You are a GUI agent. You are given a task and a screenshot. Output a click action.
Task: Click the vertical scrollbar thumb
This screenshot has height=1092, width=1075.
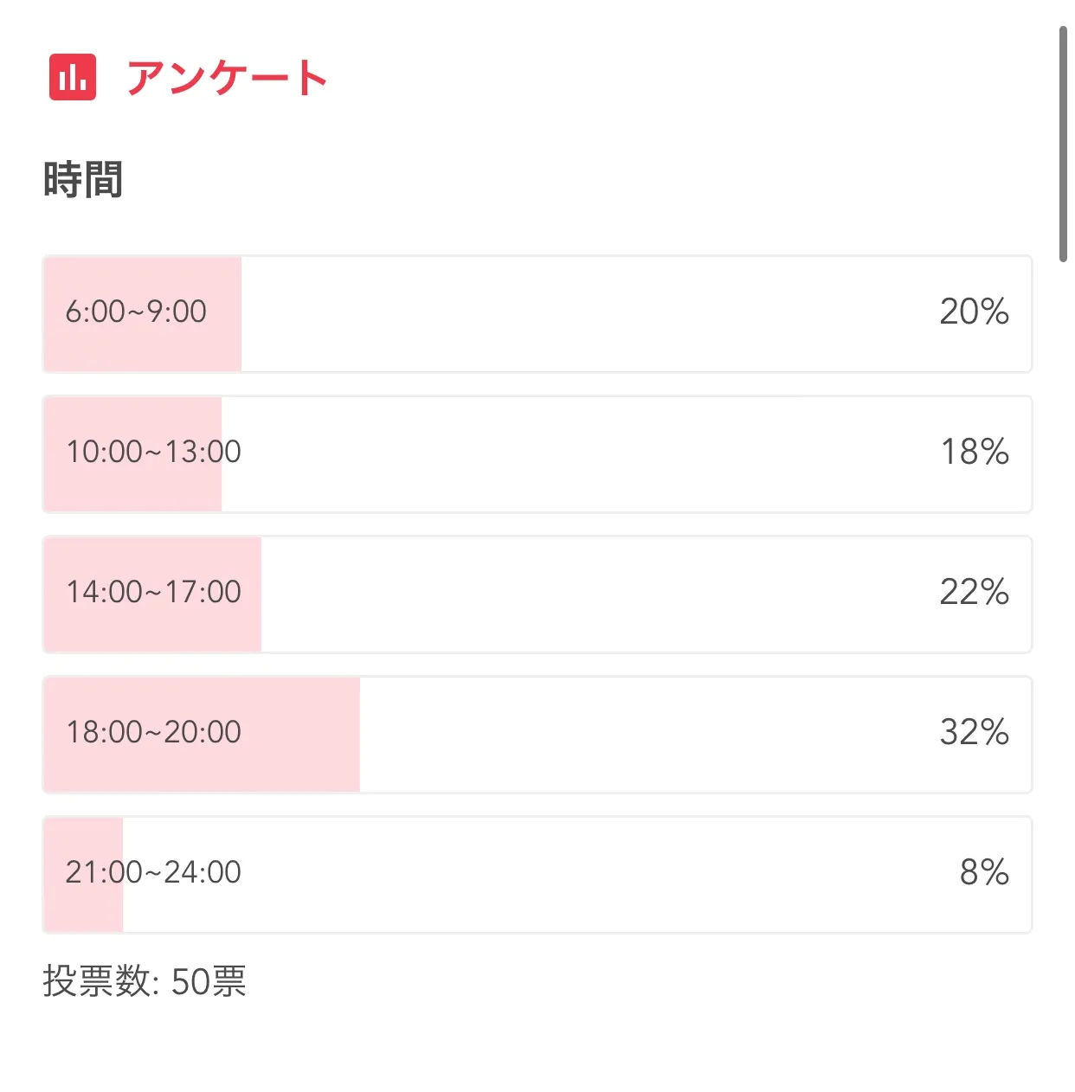[1063, 144]
